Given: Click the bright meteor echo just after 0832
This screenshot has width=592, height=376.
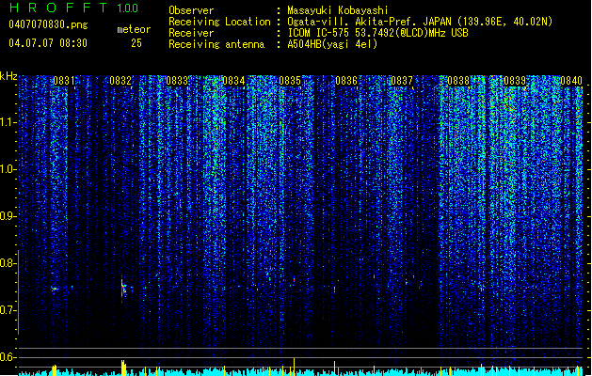Looking at the screenshot, I should tap(123, 290).
